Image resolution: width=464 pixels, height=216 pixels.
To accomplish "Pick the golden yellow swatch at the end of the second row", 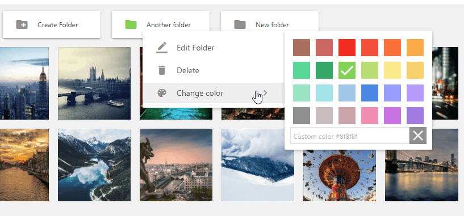I will pyautogui.click(x=415, y=70).
